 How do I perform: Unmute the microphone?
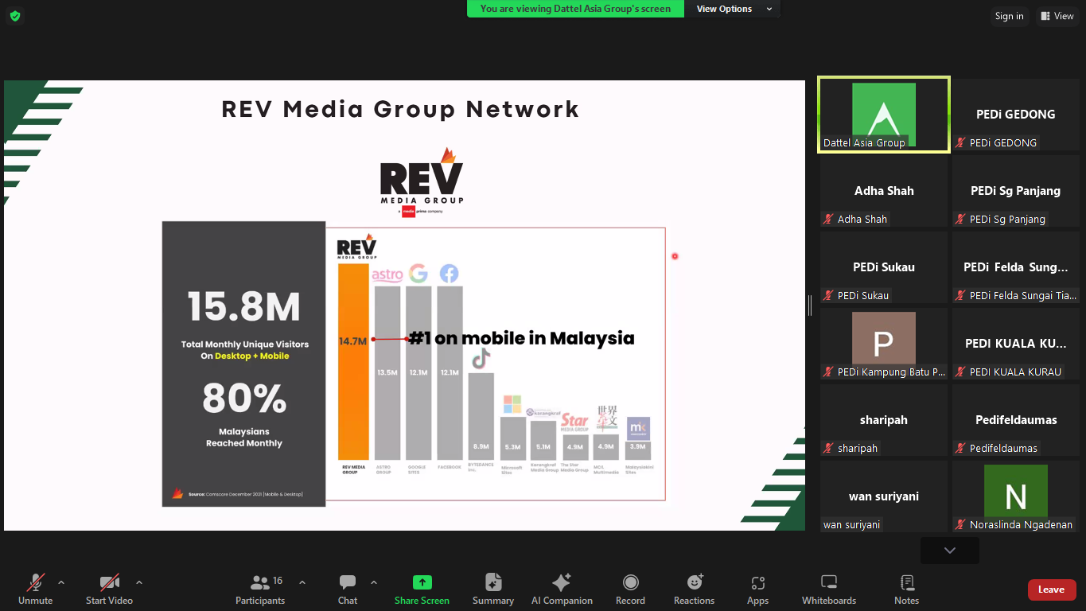(x=35, y=589)
